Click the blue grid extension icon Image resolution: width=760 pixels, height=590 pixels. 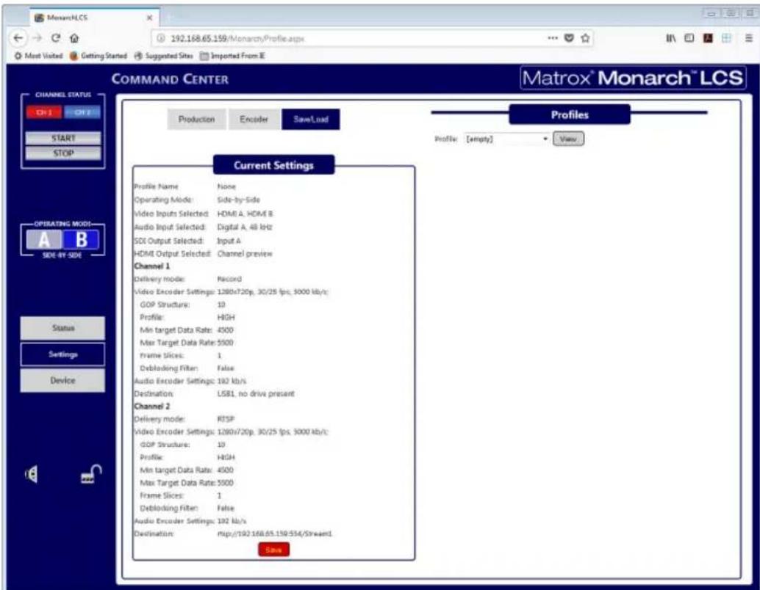tap(726, 37)
